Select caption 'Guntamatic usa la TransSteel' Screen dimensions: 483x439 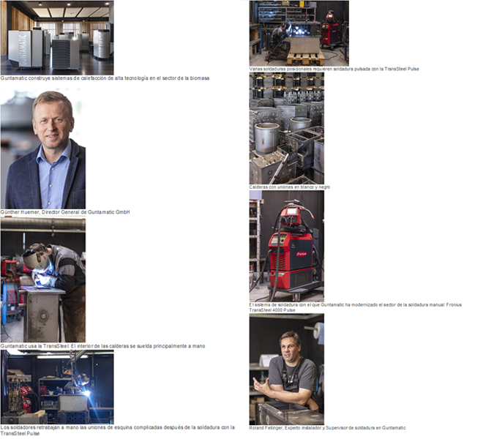[102, 346]
